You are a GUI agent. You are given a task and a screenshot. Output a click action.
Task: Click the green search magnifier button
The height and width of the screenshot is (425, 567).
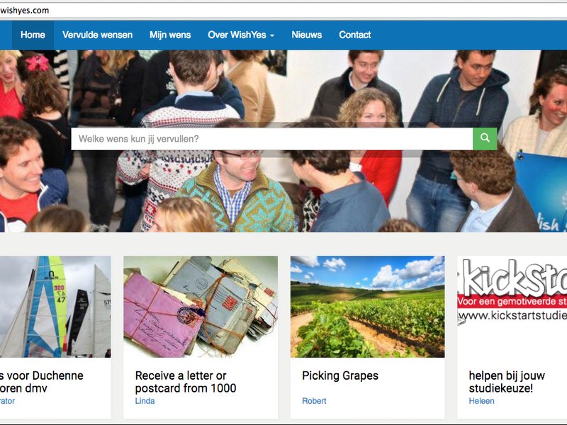(x=485, y=139)
